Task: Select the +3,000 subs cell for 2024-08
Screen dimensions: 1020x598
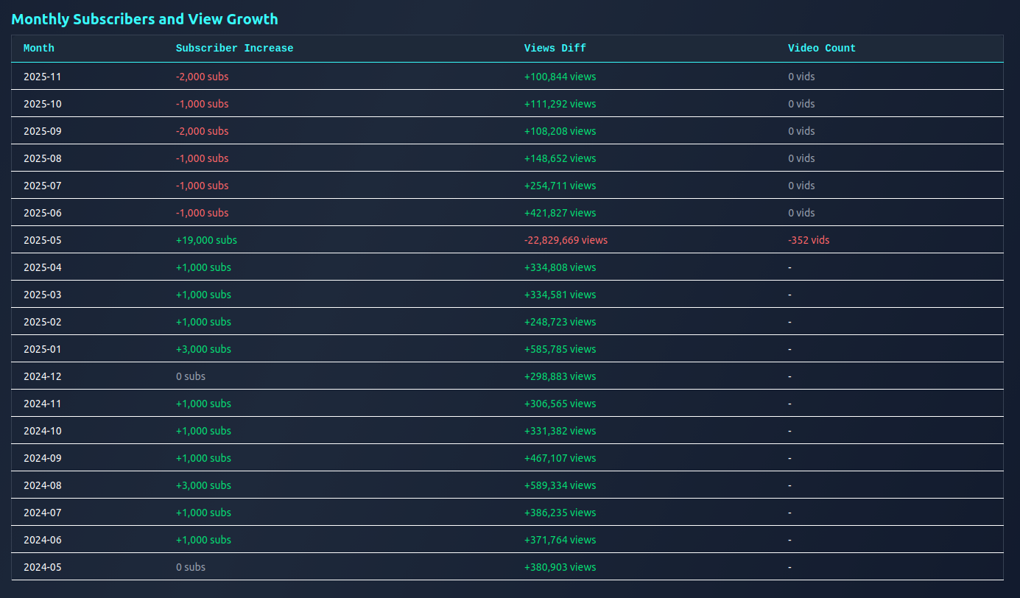Action: 203,485
